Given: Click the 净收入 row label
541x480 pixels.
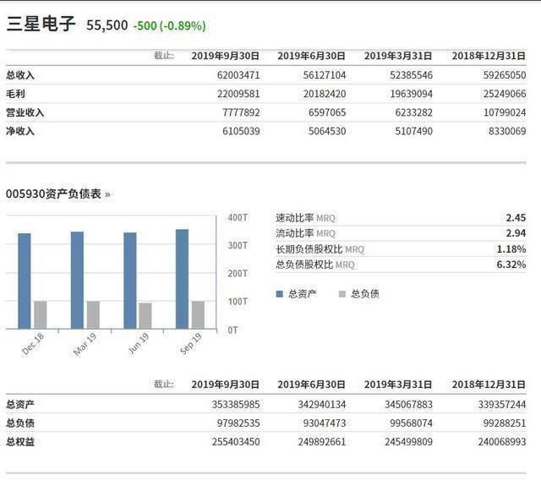Looking at the screenshot, I should [x=20, y=131].
